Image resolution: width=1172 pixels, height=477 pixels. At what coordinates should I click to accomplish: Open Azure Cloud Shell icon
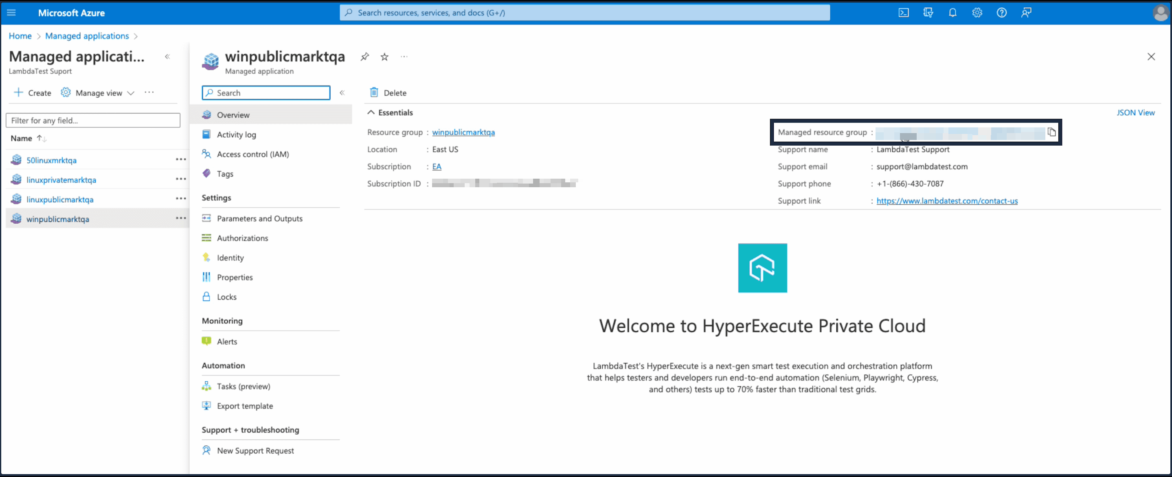pyautogui.click(x=903, y=13)
